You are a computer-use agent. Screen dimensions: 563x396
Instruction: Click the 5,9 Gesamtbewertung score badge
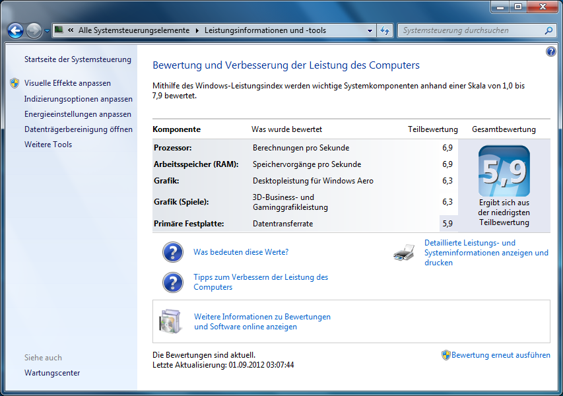coord(504,171)
